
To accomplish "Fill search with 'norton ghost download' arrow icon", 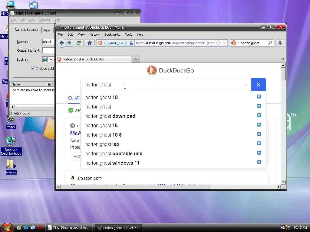I will (x=259, y=115).
